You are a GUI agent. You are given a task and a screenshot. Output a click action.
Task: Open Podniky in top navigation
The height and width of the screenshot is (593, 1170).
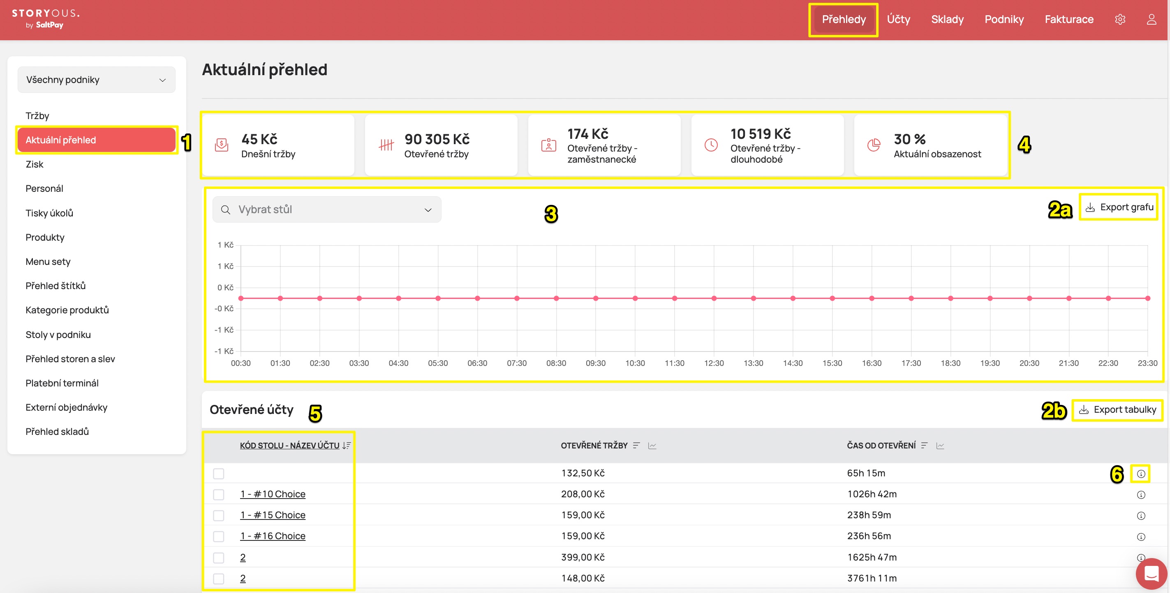tap(1004, 19)
